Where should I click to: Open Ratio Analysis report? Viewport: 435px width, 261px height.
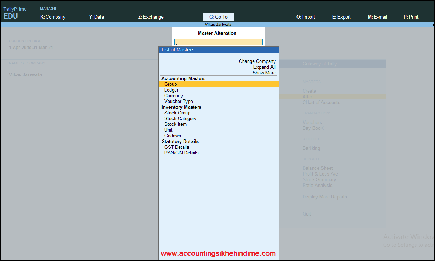pos(317,185)
